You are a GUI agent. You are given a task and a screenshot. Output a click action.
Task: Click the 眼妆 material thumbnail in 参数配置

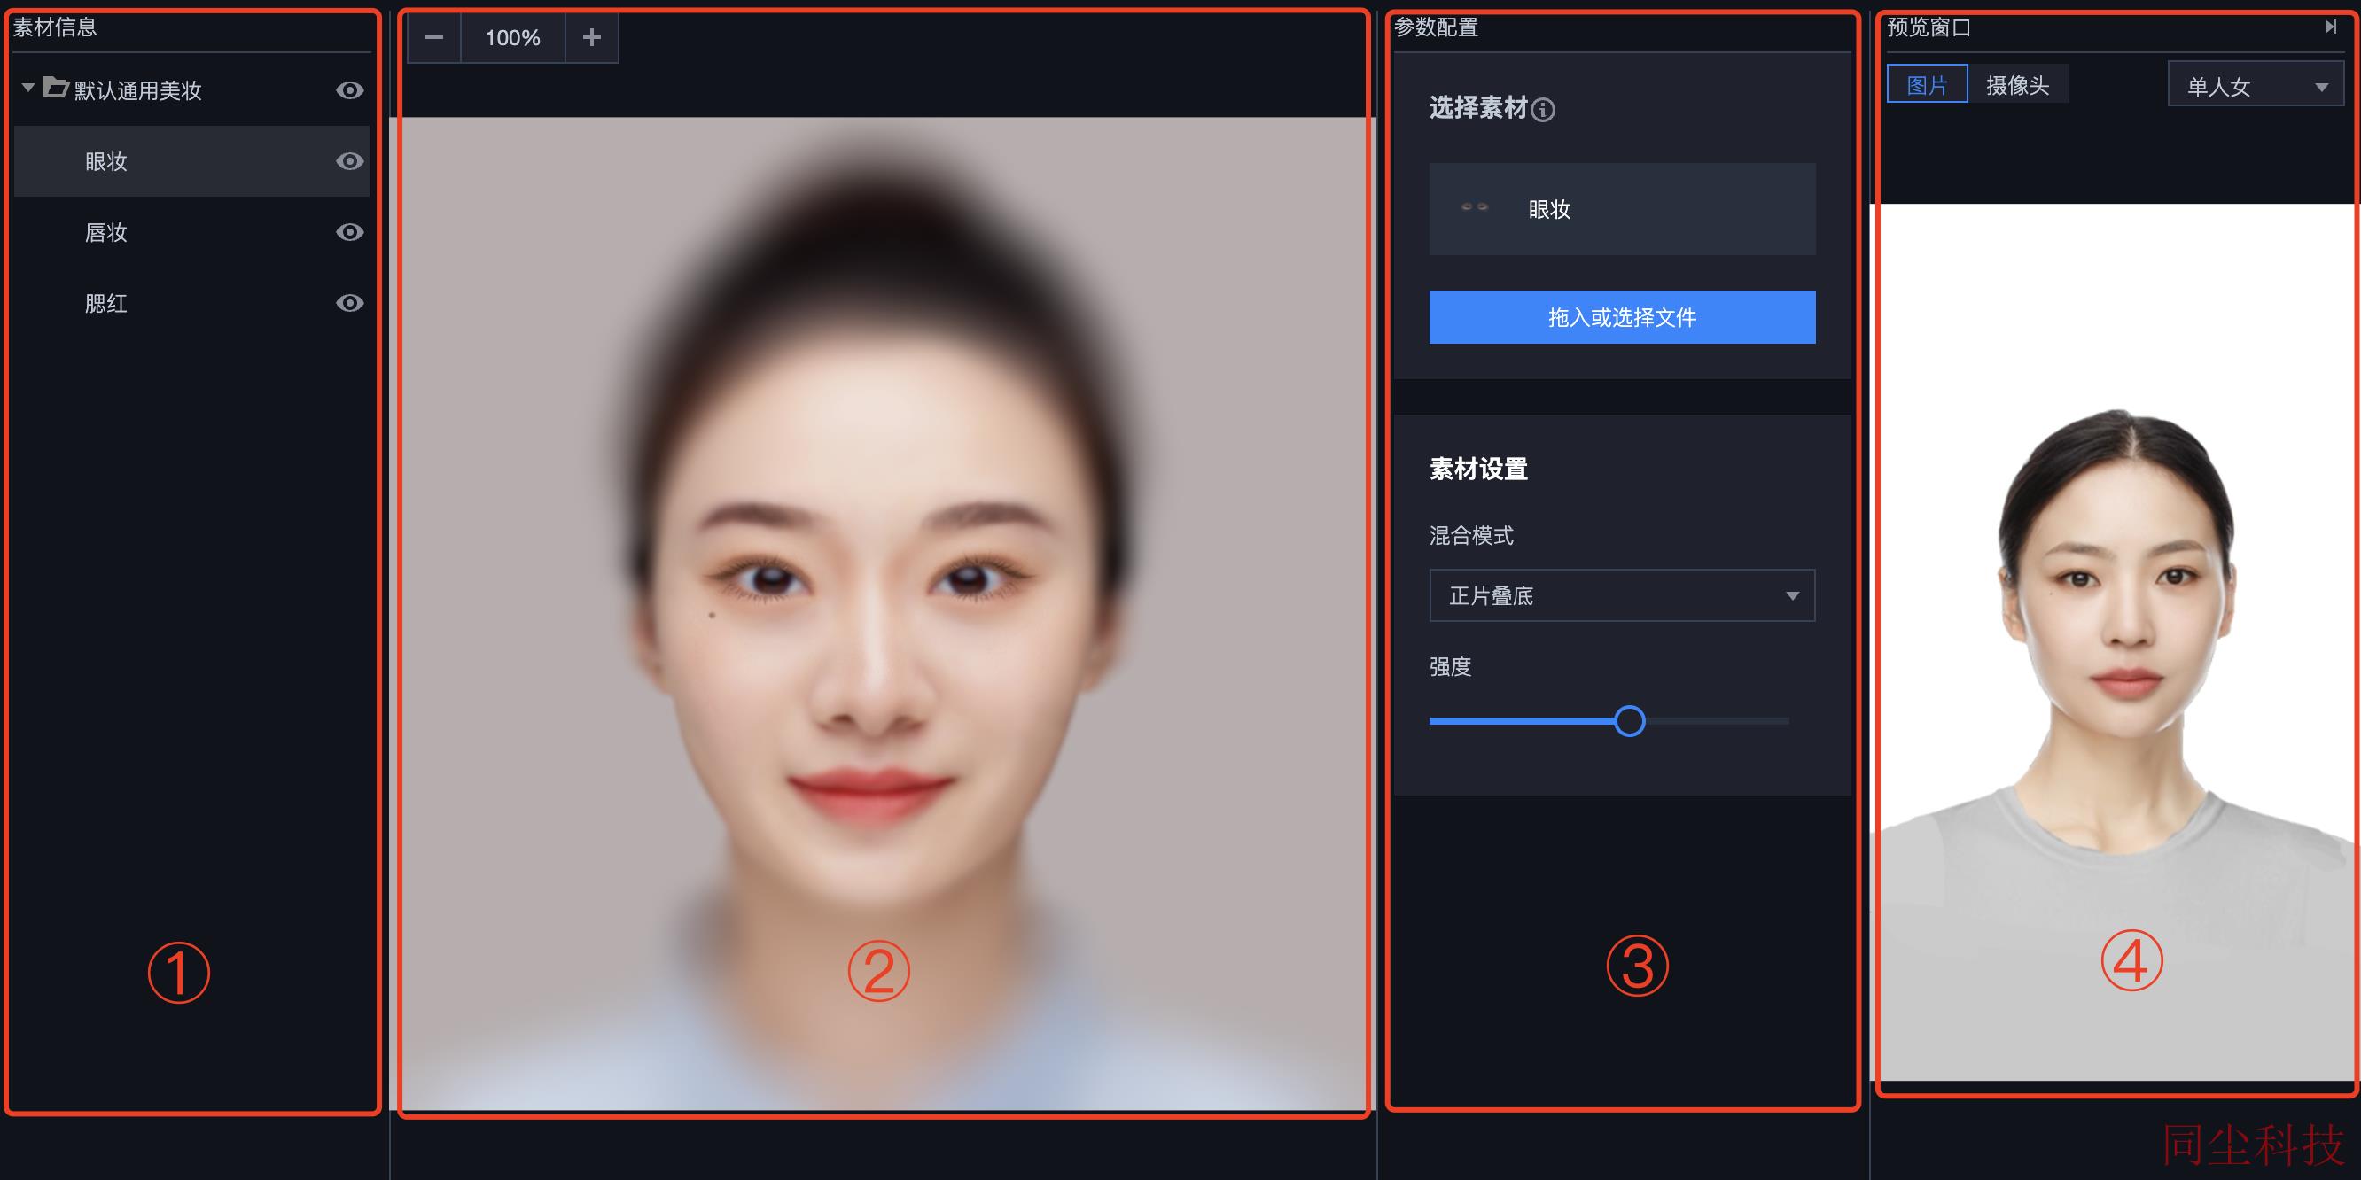[1475, 208]
